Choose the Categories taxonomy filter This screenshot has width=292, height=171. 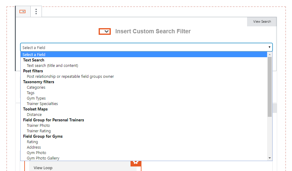click(36, 87)
